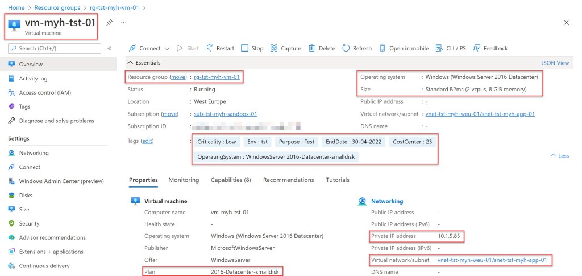Open the rg-tst-myh-vm-01 resource group link
Image resolution: width=582 pixels, height=276 pixels.
coord(217,77)
